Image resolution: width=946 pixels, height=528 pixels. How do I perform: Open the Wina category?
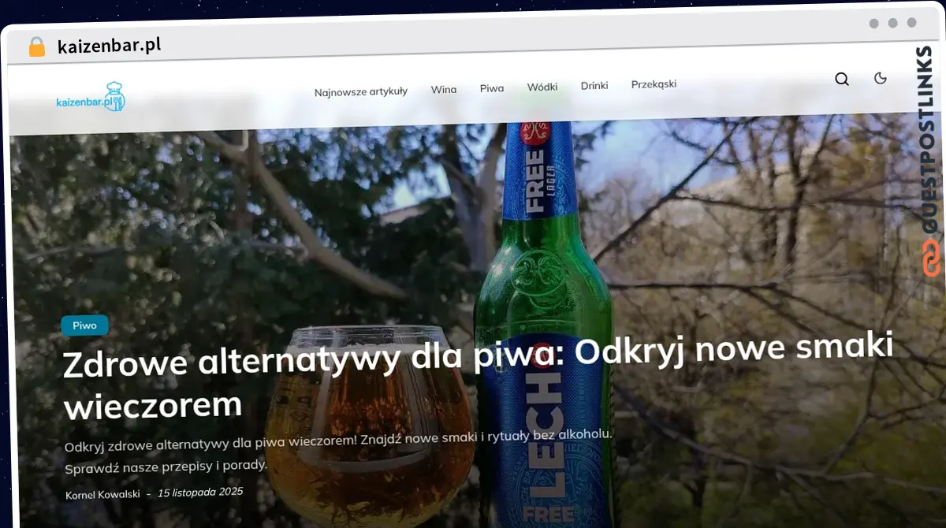click(444, 89)
